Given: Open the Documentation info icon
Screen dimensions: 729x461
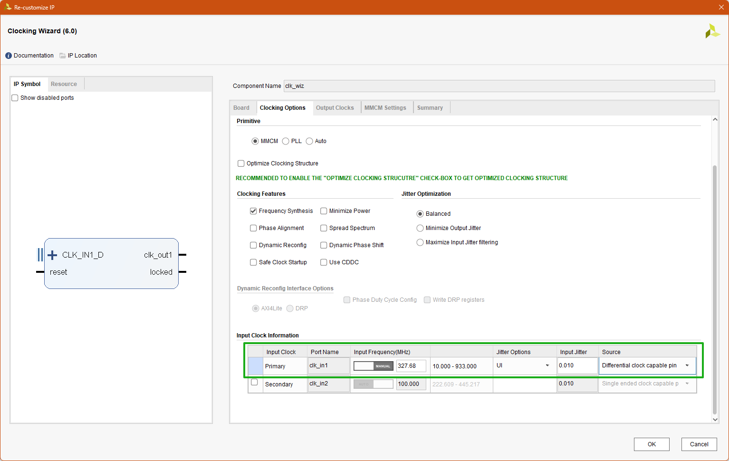Looking at the screenshot, I should (x=9, y=56).
